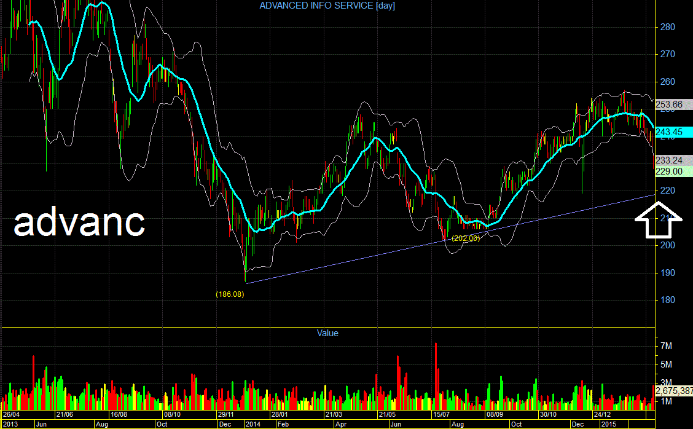Click the 280 price axis label

pos(667,27)
